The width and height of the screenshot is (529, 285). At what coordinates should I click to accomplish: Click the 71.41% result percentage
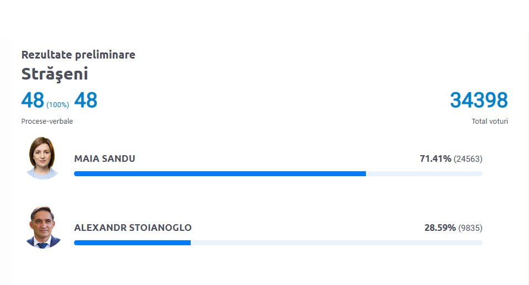435,159
